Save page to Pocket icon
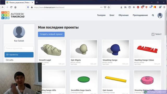Viewport: 167px width, 94px height. pyautogui.click(x=105, y=7)
